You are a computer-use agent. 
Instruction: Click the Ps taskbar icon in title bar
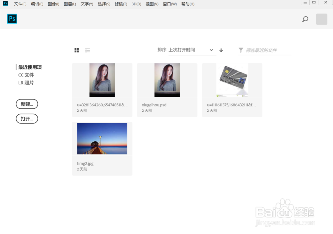click(x=5, y=3)
